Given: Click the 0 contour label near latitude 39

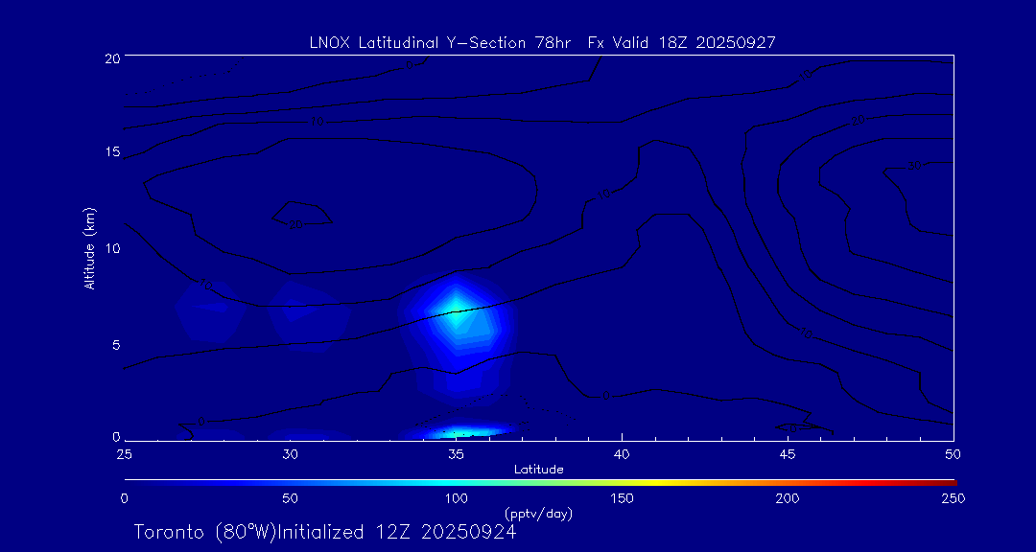Looking at the screenshot, I should (605, 396).
